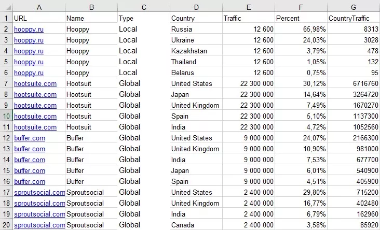
Task: Click the cell containing Kazakhstan
Action: click(x=196, y=51)
